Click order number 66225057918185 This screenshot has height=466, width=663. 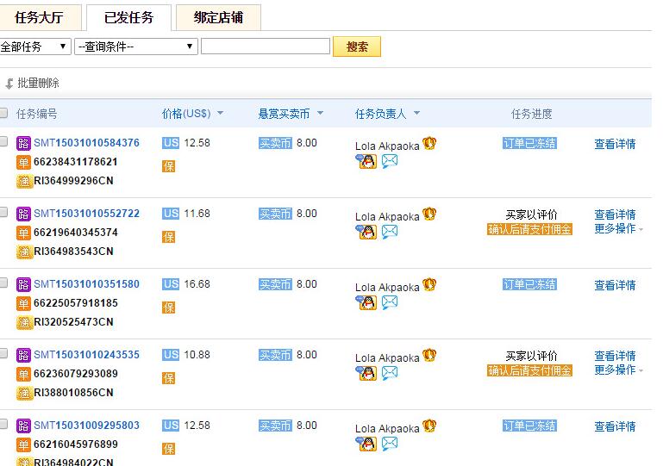point(76,303)
